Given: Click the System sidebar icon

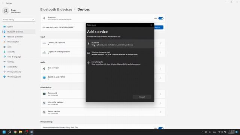Looking at the screenshot, I should [4, 27].
